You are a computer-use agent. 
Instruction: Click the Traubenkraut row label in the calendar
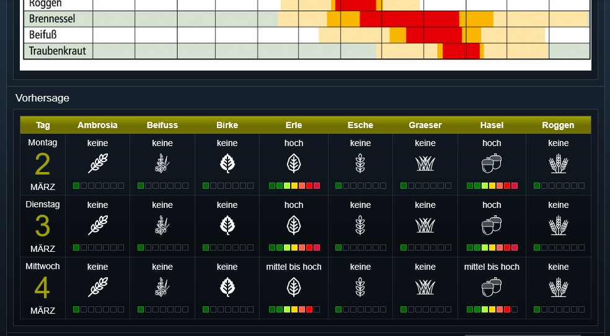click(58, 51)
